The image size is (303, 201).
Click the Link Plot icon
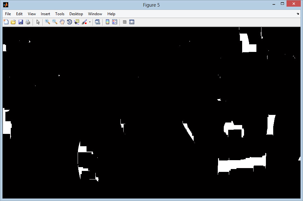[98, 22]
